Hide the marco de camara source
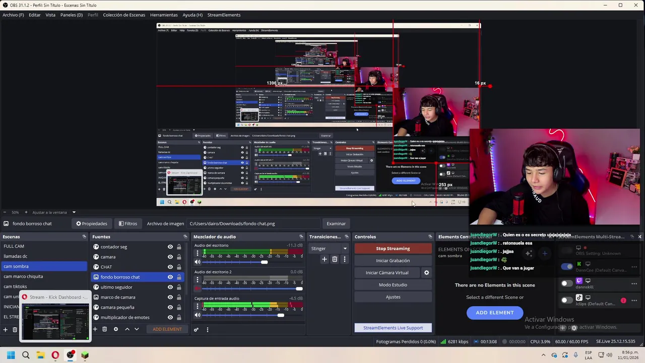The height and width of the screenshot is (363, 645). click(170, 297)
